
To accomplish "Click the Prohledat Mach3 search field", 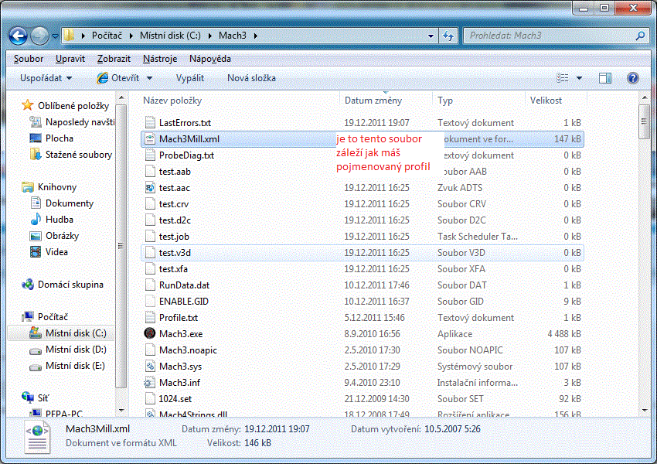I will pyautogui.click(x=549, y=36).
